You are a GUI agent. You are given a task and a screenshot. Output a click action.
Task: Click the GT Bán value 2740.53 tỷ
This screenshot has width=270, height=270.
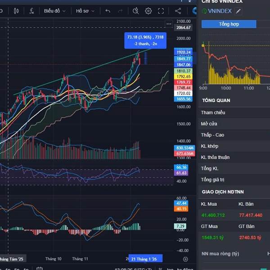coord(250,238)
